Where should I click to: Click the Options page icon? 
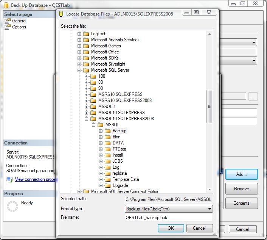8,27
